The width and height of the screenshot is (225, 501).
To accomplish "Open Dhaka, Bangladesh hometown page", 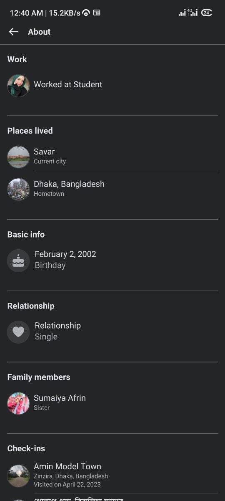I will (112, 189).
